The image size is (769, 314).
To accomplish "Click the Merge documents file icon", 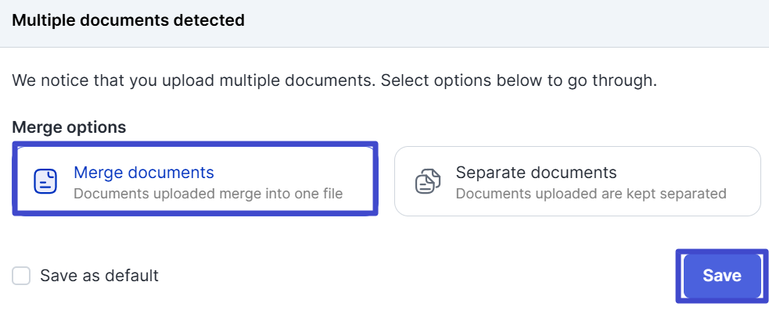I will pos(45,181).
